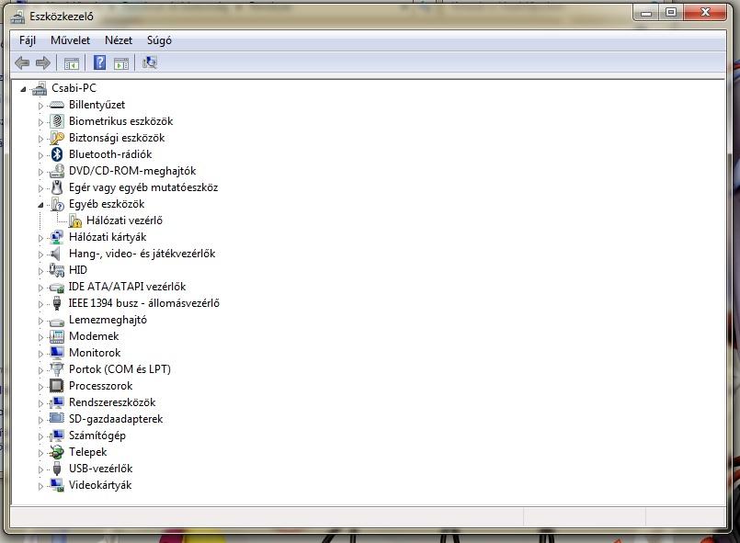Select the Hálózati vezérlő device entry
740x543 pixels.
point(124,221)
